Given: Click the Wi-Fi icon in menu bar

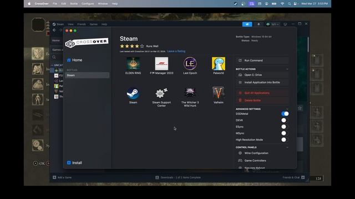Looking at the screenshot, I should click(x=282, y=4).
